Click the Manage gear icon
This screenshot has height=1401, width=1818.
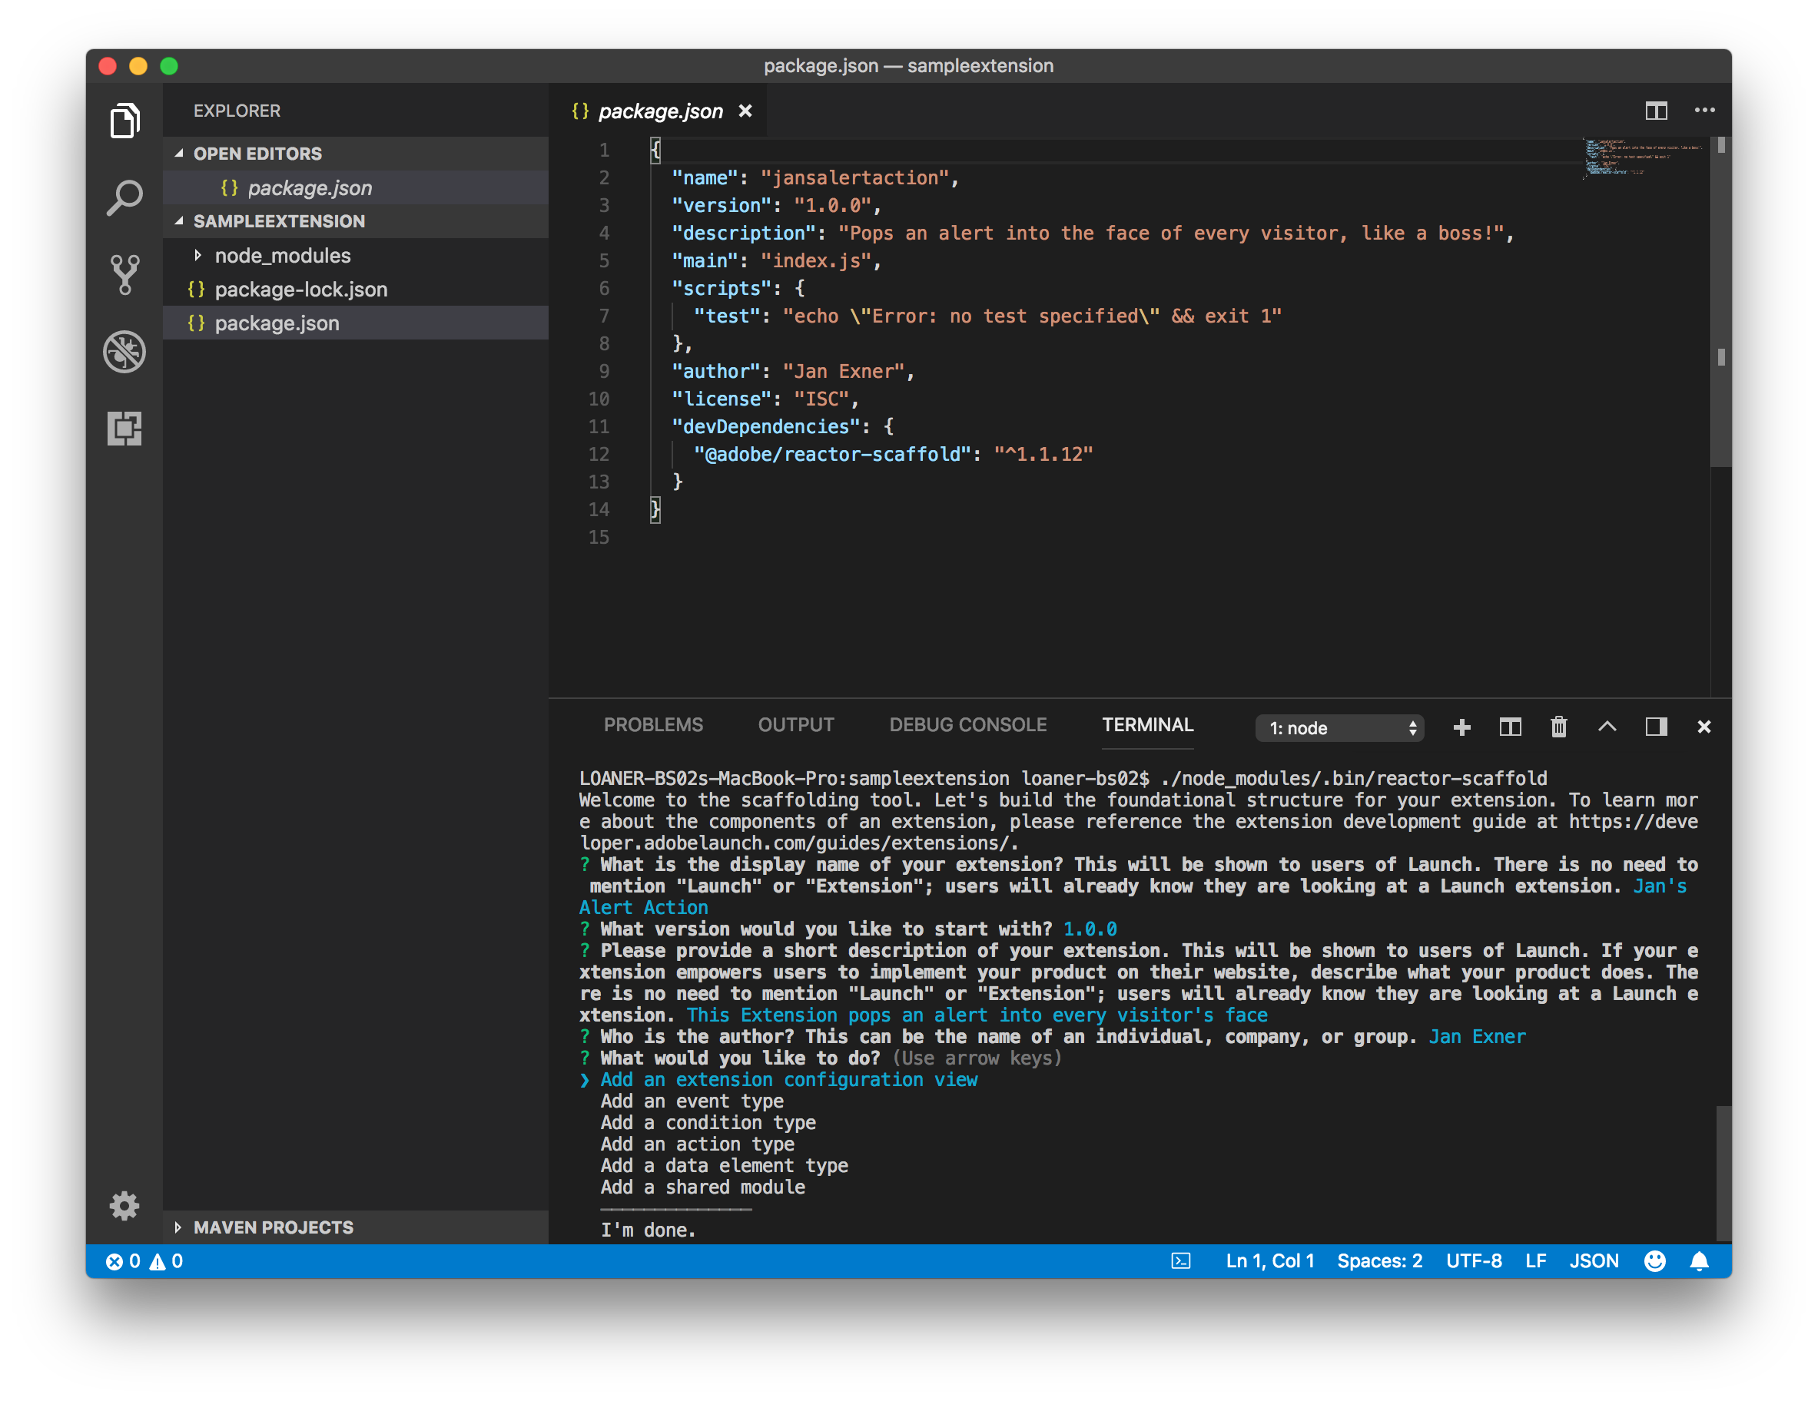pyautogui.click(x=124, y=1205)
